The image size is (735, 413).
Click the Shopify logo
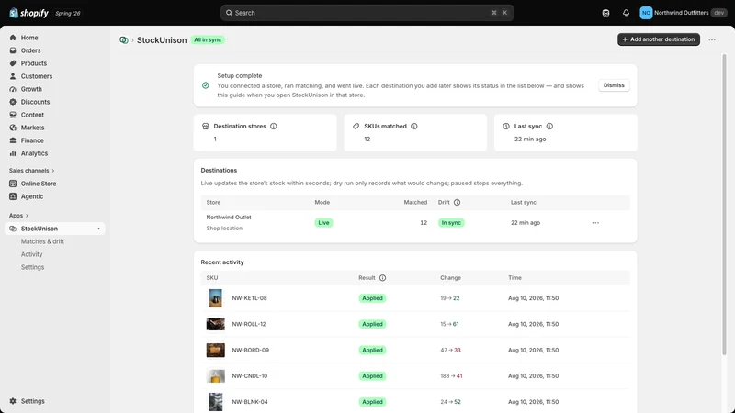[28, 13]
